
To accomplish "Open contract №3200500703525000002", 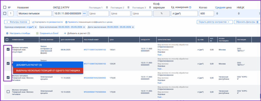I will [x=95, y=78].
